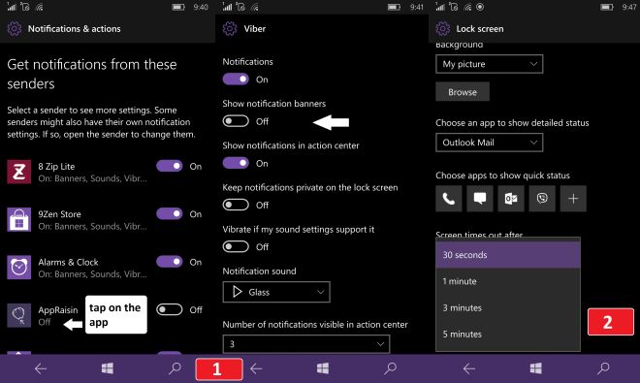
Task: Tap signal strength icon on Notifications screen
Action: pyautogui.click(x=12, y=7)
